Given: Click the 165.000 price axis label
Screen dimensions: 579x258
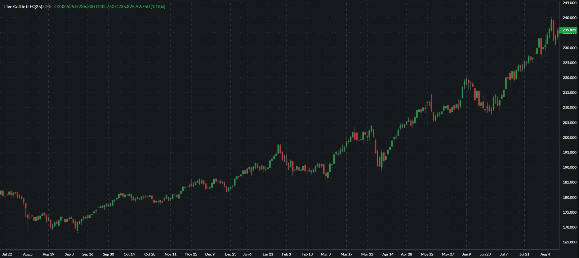Looking at the screenshot, I should (x=569, y=242).
